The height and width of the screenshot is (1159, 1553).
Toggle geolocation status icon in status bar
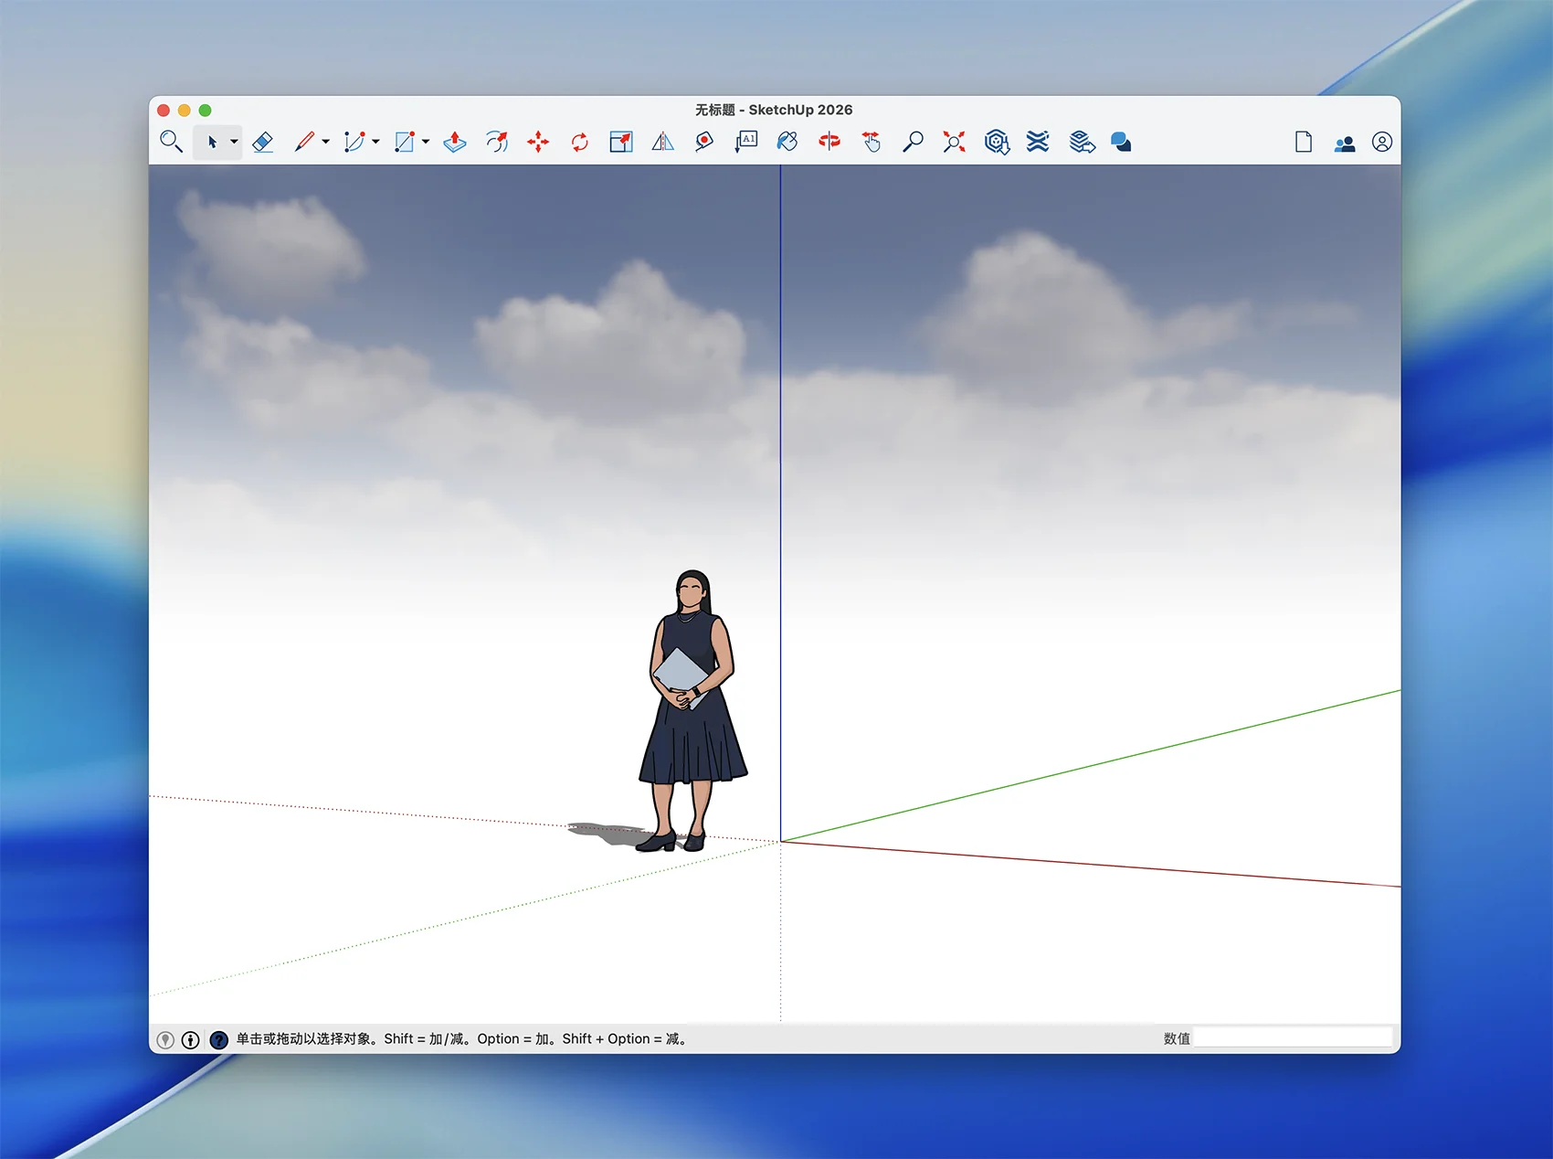[165, 1039]
